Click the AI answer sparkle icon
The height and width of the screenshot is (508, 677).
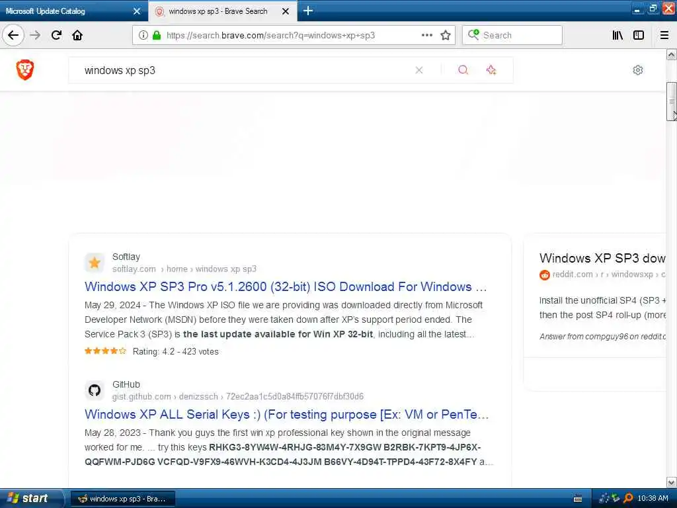pos(491,70)
